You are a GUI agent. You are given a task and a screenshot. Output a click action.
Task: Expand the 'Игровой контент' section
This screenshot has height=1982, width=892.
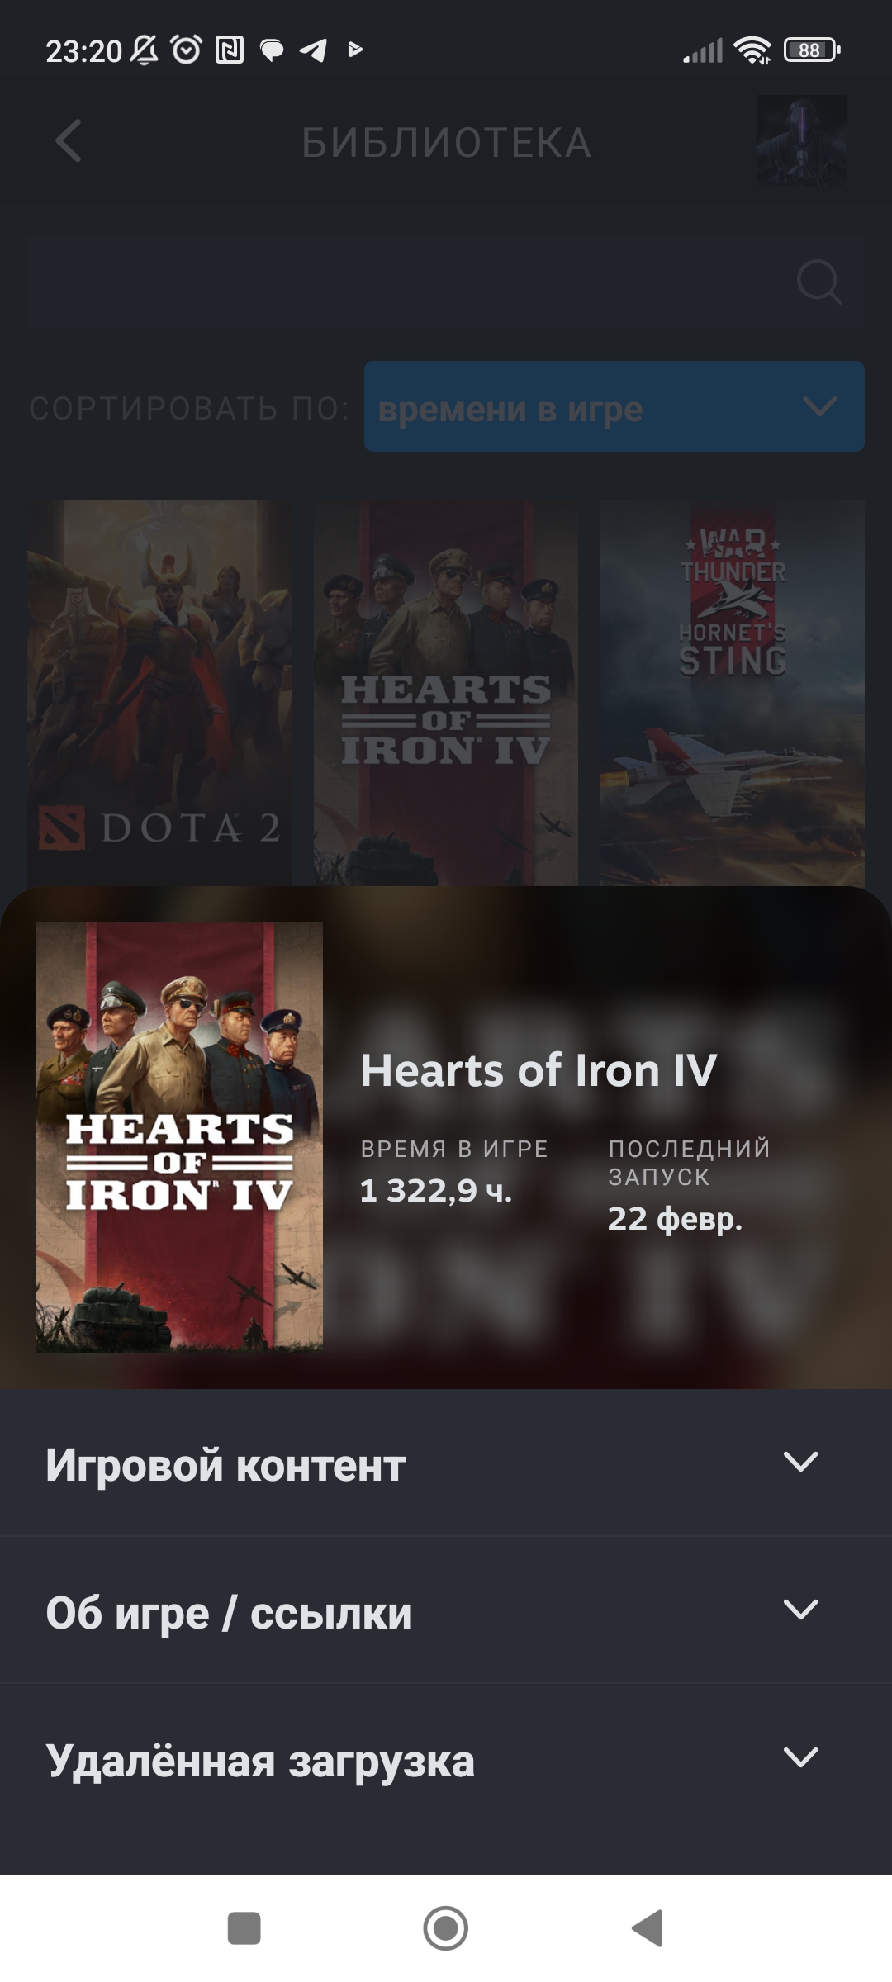click(446, 1463)
